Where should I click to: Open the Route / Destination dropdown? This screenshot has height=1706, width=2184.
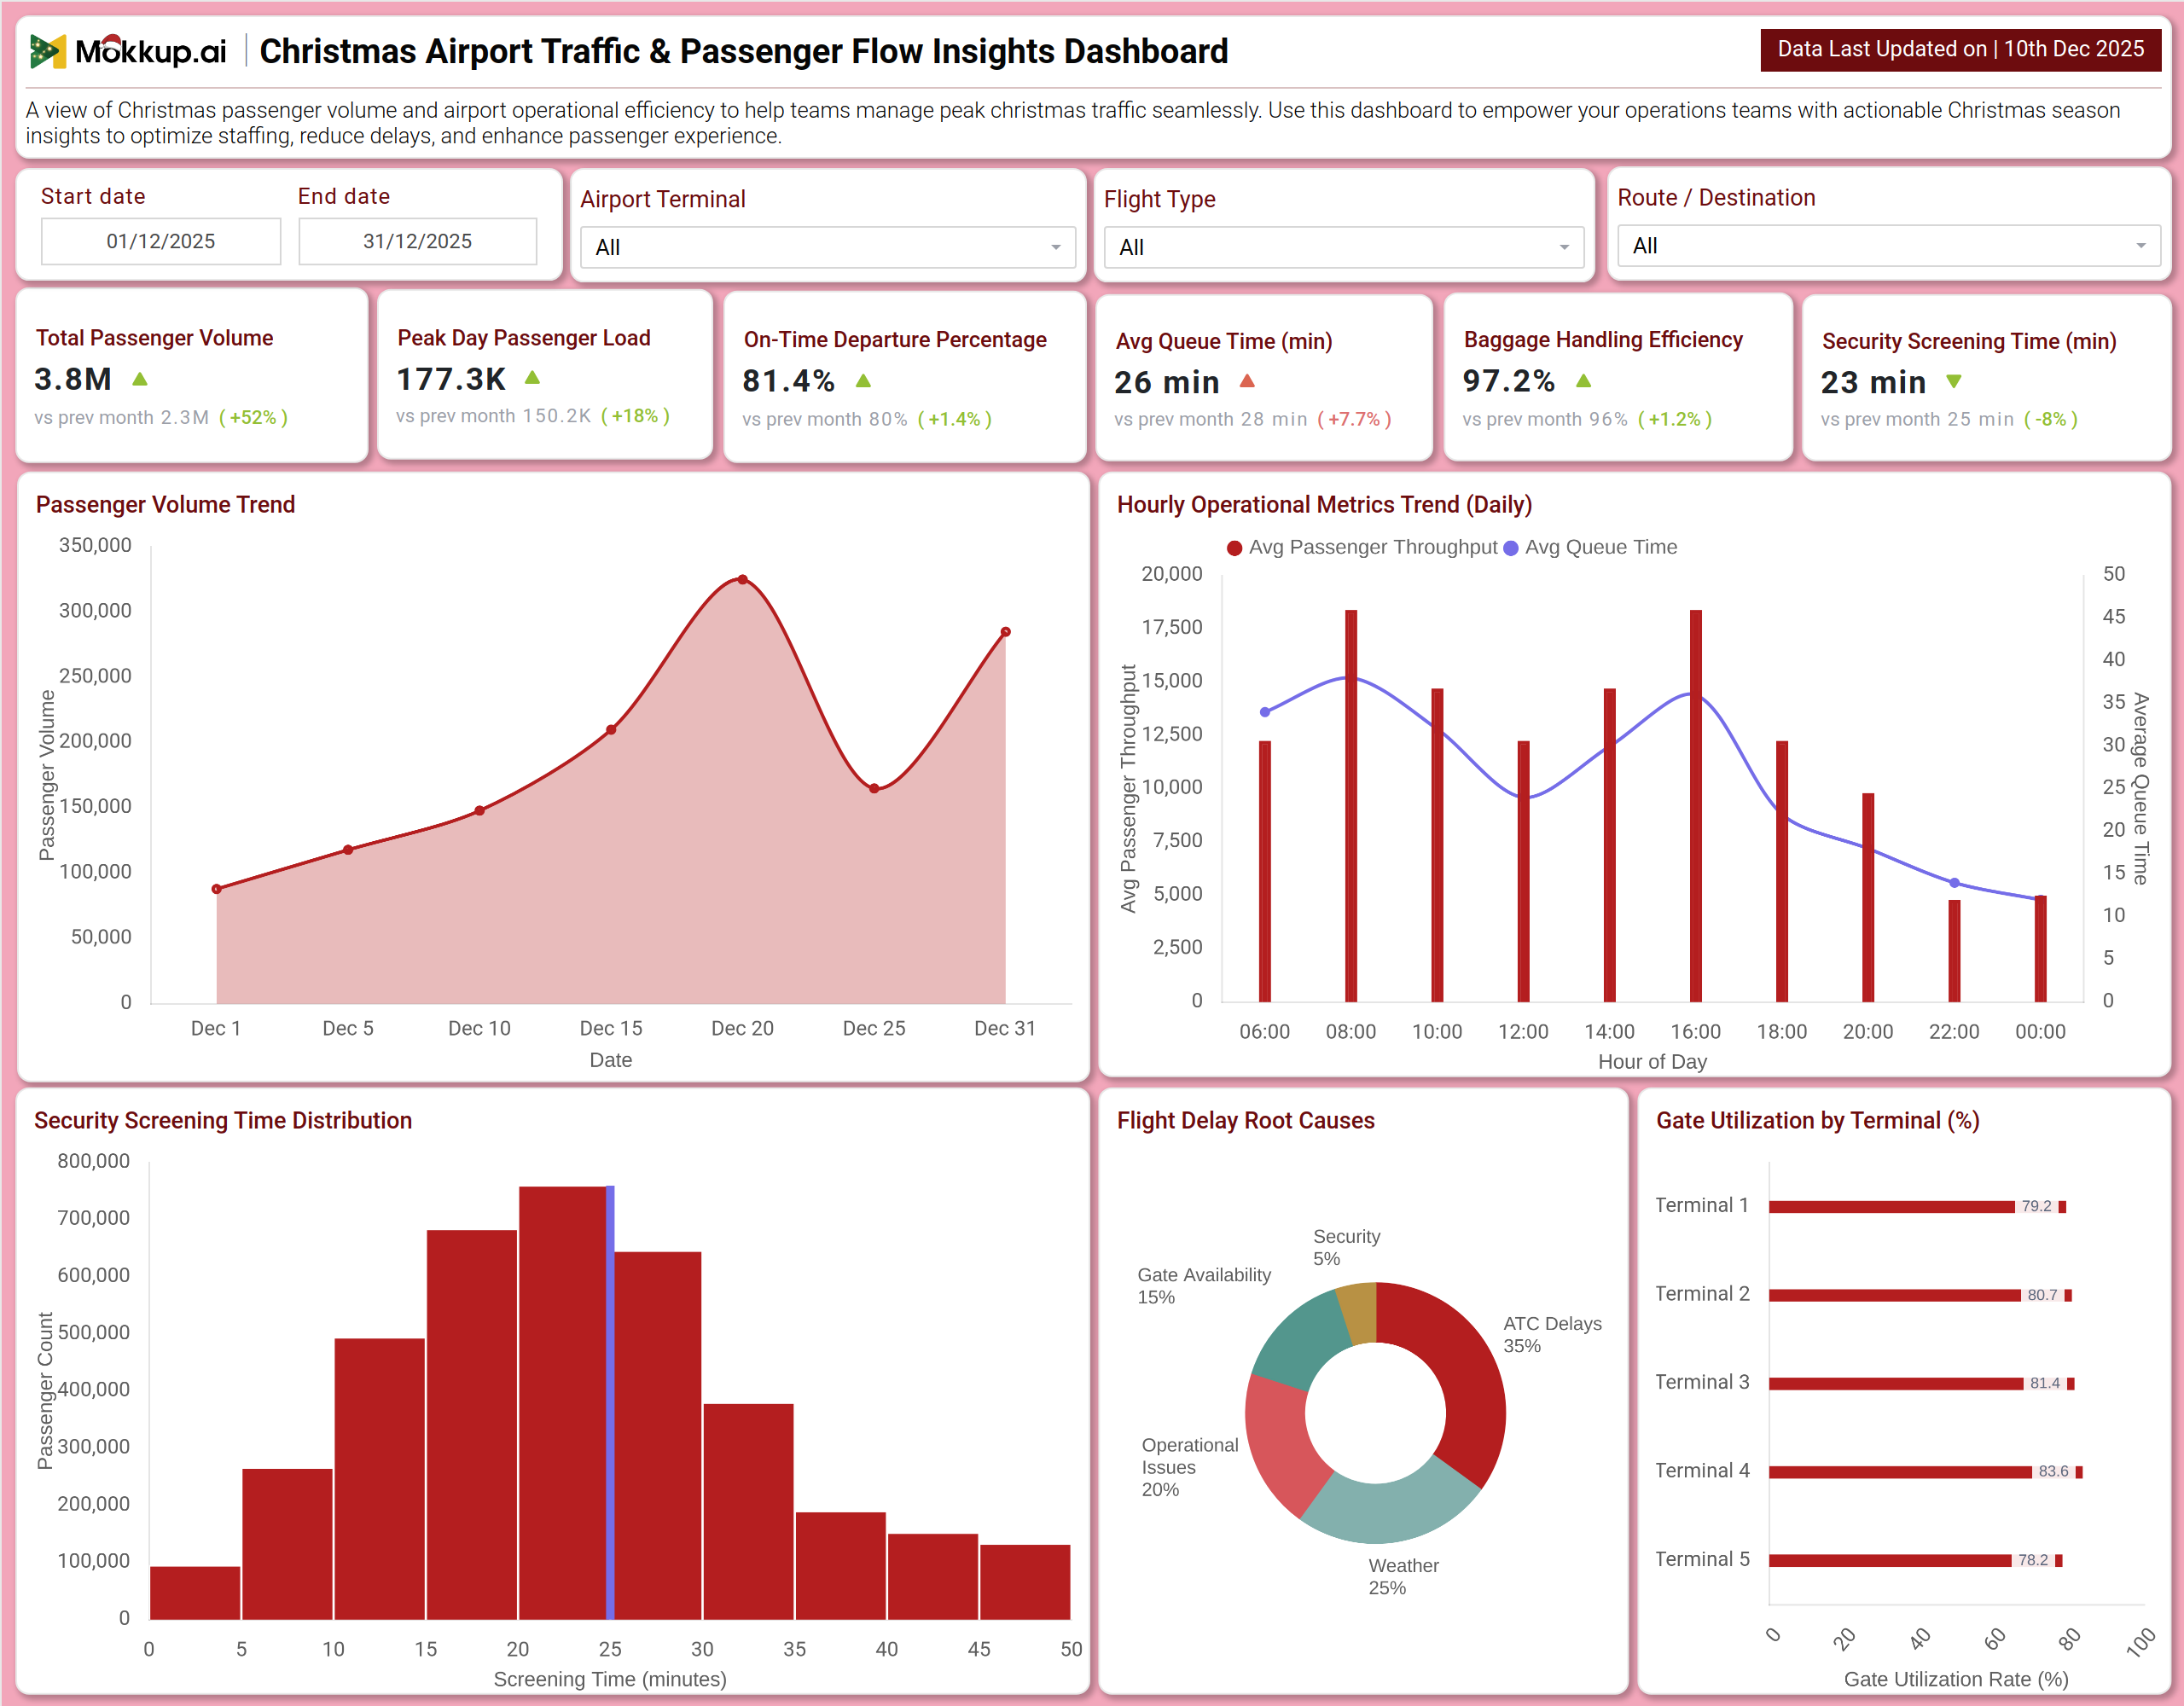[x=1889, y=245]
